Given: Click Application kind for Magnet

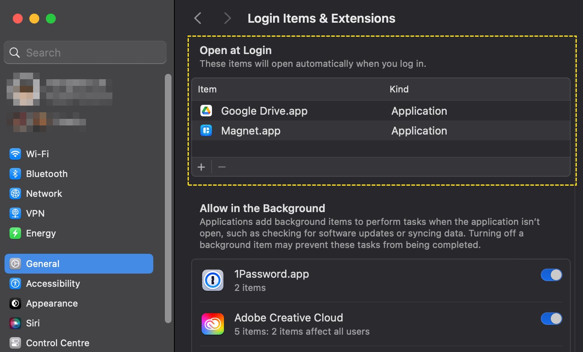Looking at the screenshot, I should click(419, 130).
